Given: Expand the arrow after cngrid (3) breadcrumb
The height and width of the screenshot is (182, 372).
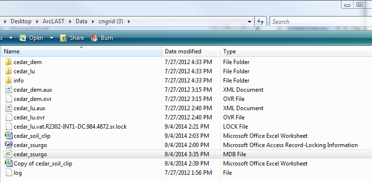Looking at the screenshot, I should click(129, 21).
